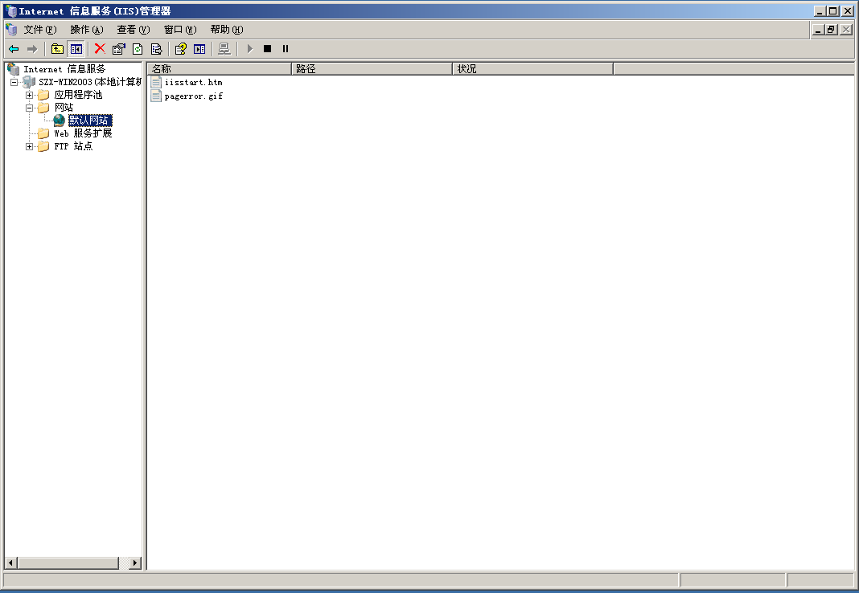Select the 网站 folder
859x593 pixels.
click(64, 108)
